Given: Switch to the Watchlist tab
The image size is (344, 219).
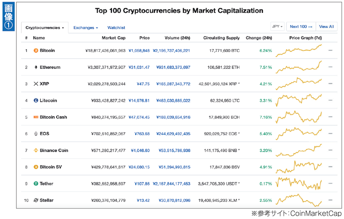Looking at the screenshot, I should pos(116,28).
